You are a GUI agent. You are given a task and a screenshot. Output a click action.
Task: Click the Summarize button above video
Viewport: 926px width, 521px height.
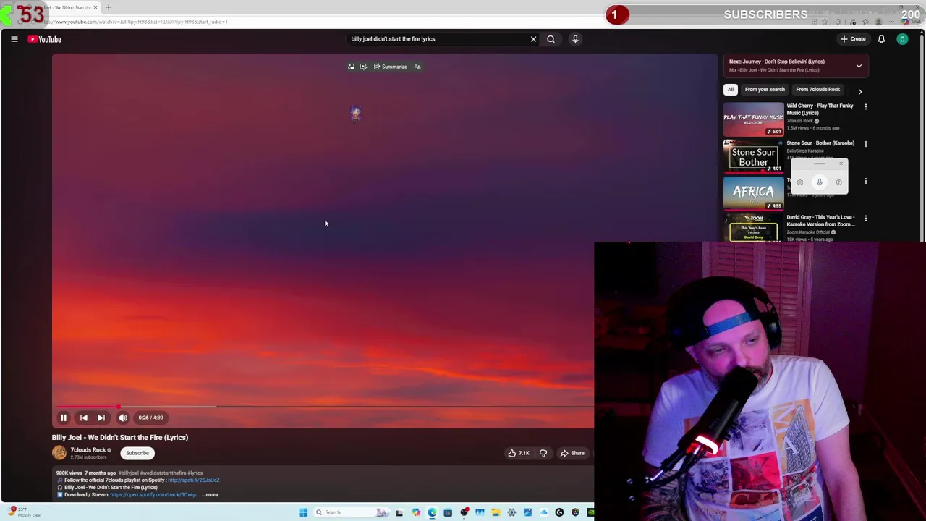coord(391,67)
